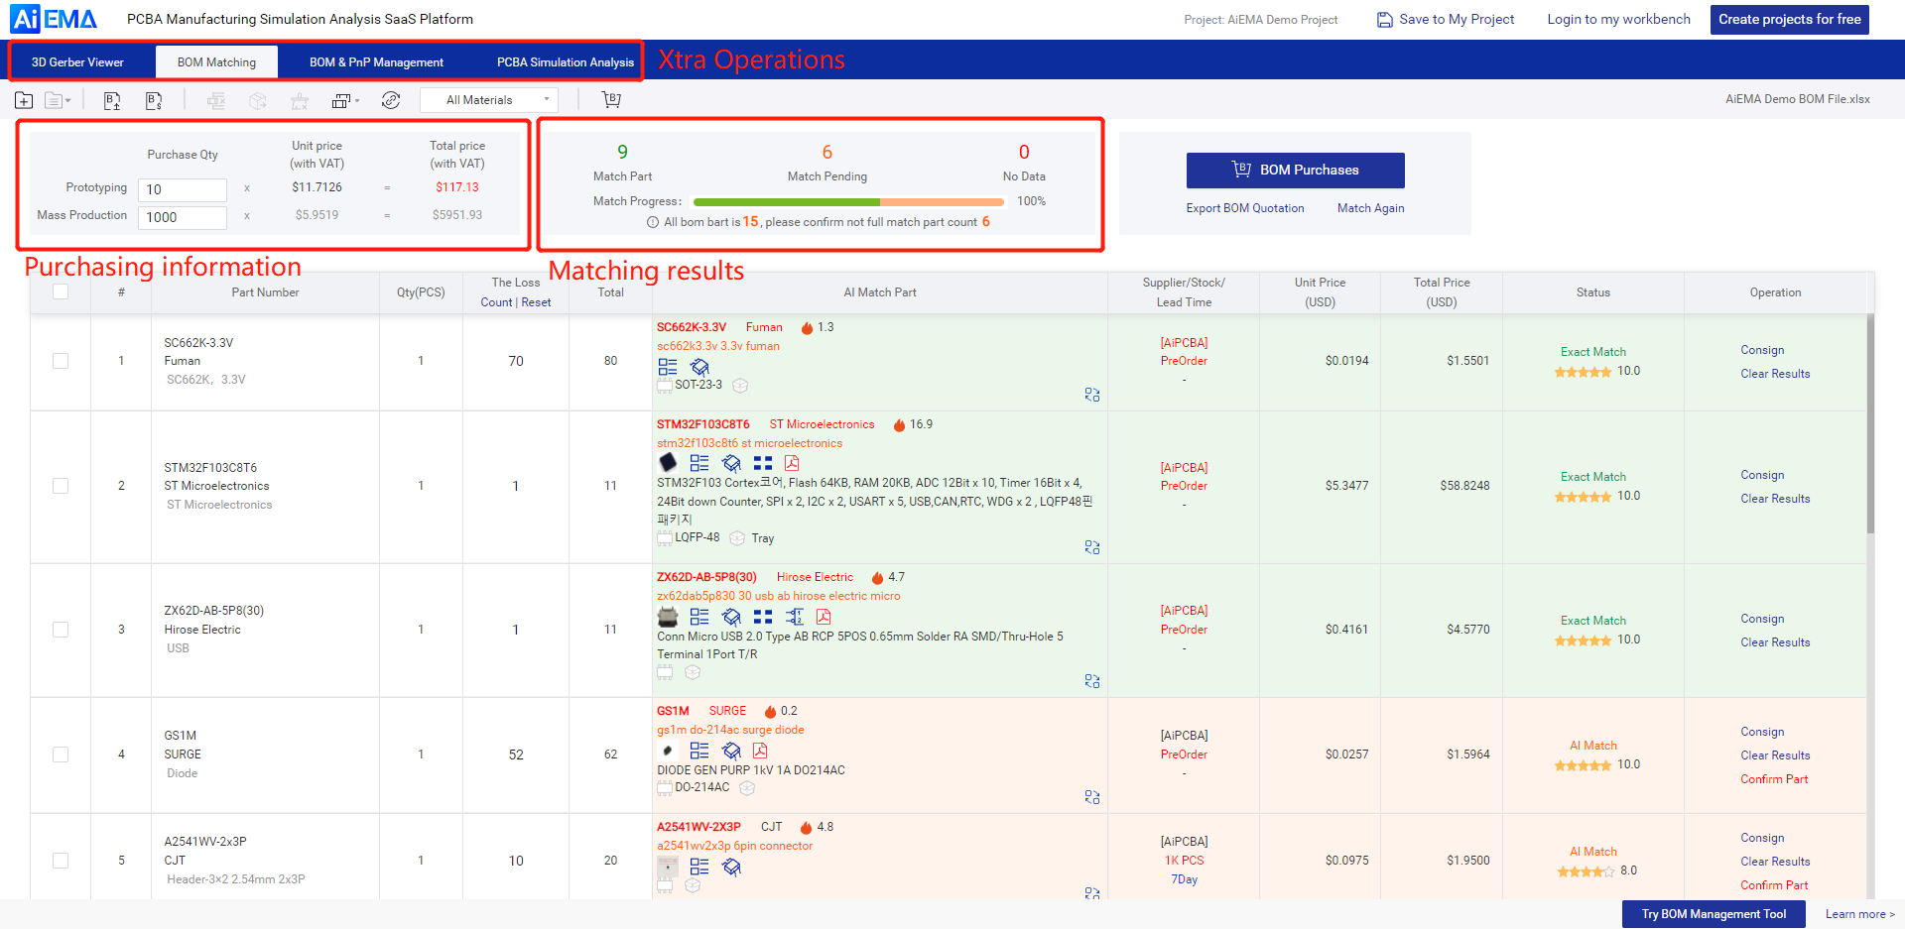Screen dimensions: 1905x929
Task: Check the box for row ZX62D-AB-5P8(30)
Action: (61, 630)
